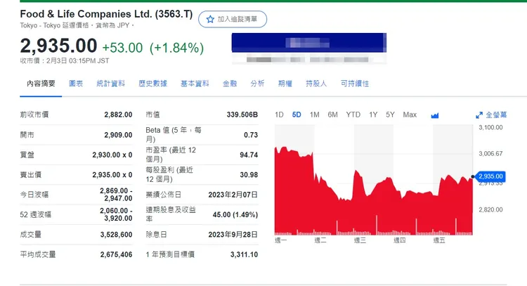Set the chart range to 5Y
527x286 pixels.
click(x=390, y=115)
